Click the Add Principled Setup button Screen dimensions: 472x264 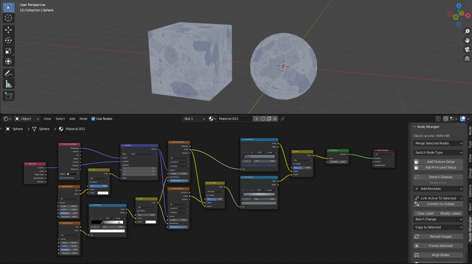(440, 167)
